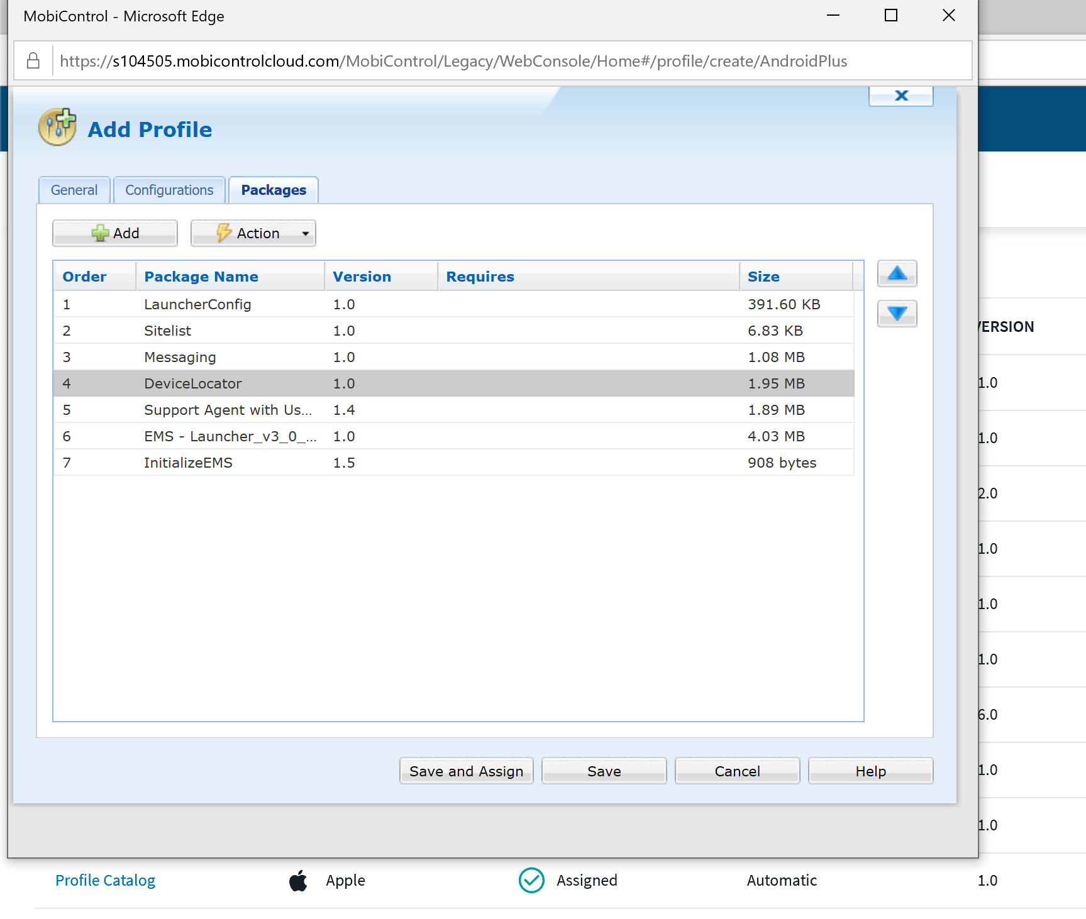Click version 1.4 of Support Agent
This screenshot has width=1086, height=919.
(x=344, y=410)
